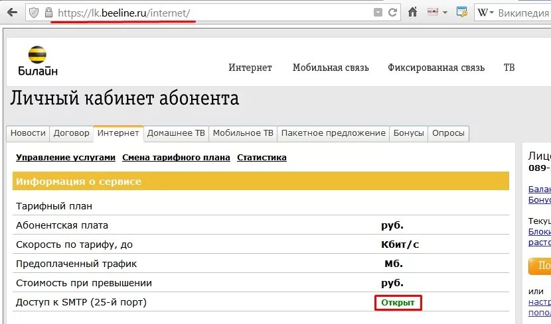Click the Билайн logo

pos(38,61)
